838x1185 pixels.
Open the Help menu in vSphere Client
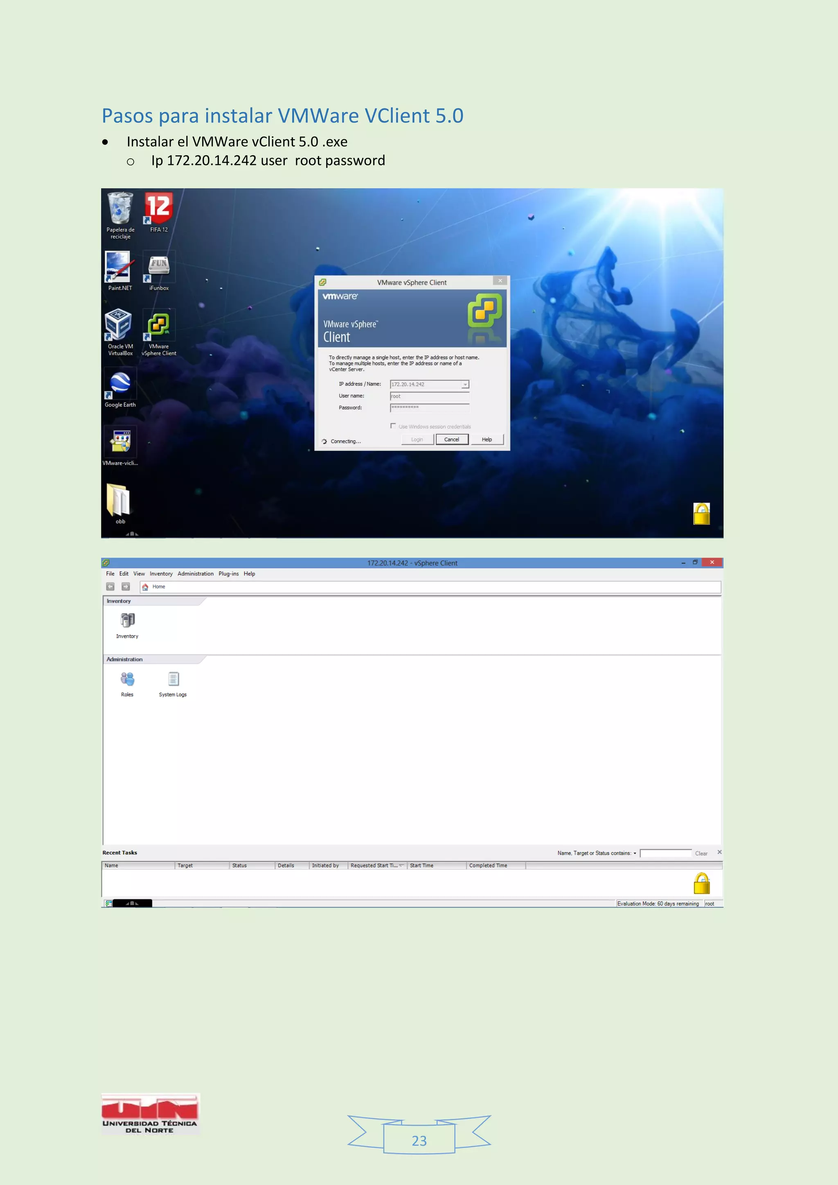coord(249,573)
